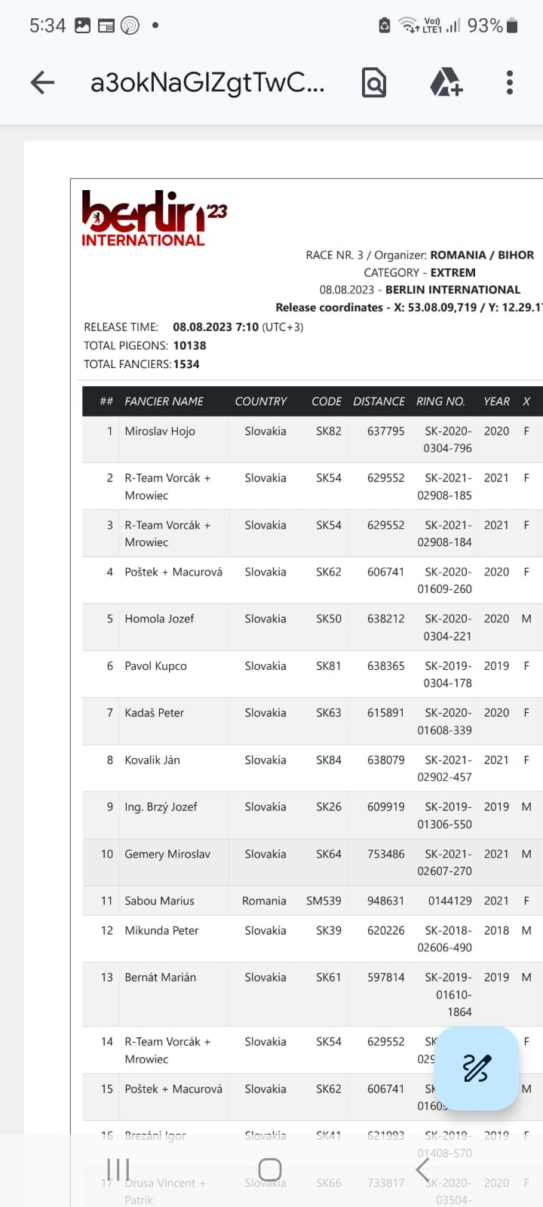Image resolution: width=543 pixels, height=1207 pixels.
Task: Tap the add to Drive icon
Action: (x=446, y=82)
